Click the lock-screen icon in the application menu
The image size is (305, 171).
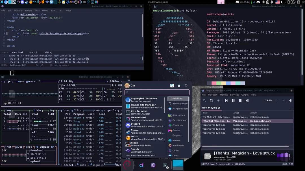click(x=179, y=85)
